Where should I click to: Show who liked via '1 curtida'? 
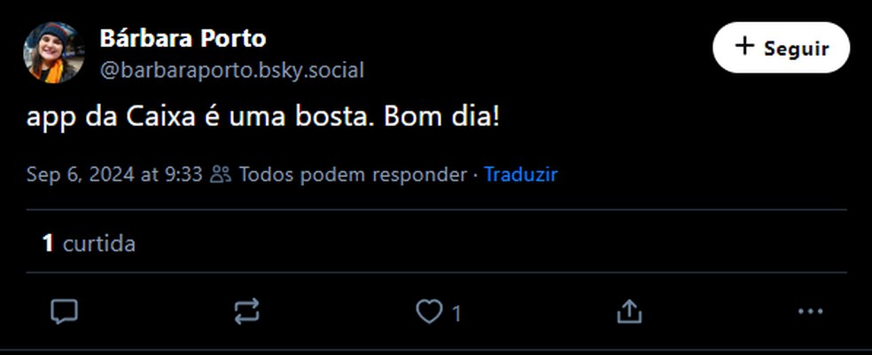pos(89,243)
